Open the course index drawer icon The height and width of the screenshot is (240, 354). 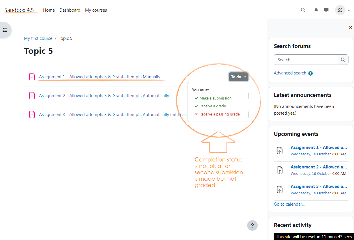click(5, 30)
